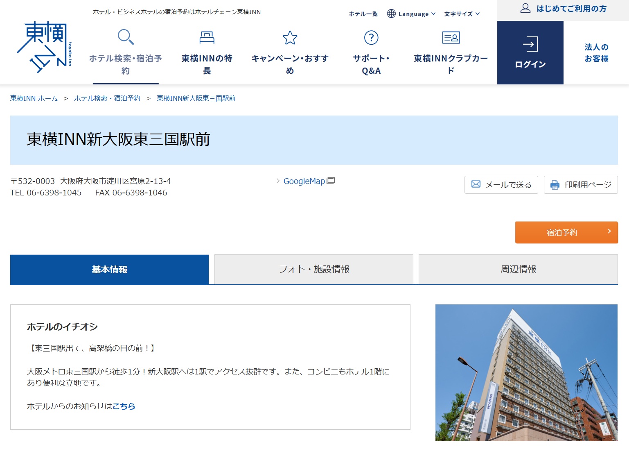This screenshot has height=449, width=629.
Task: Click the login arrow icon
Action: tap(530, 44)
